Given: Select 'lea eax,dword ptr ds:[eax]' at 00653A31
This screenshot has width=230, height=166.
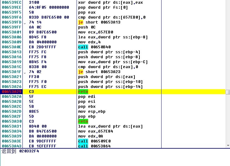Looking at the screenshot, I should click(x=110, y=126).
